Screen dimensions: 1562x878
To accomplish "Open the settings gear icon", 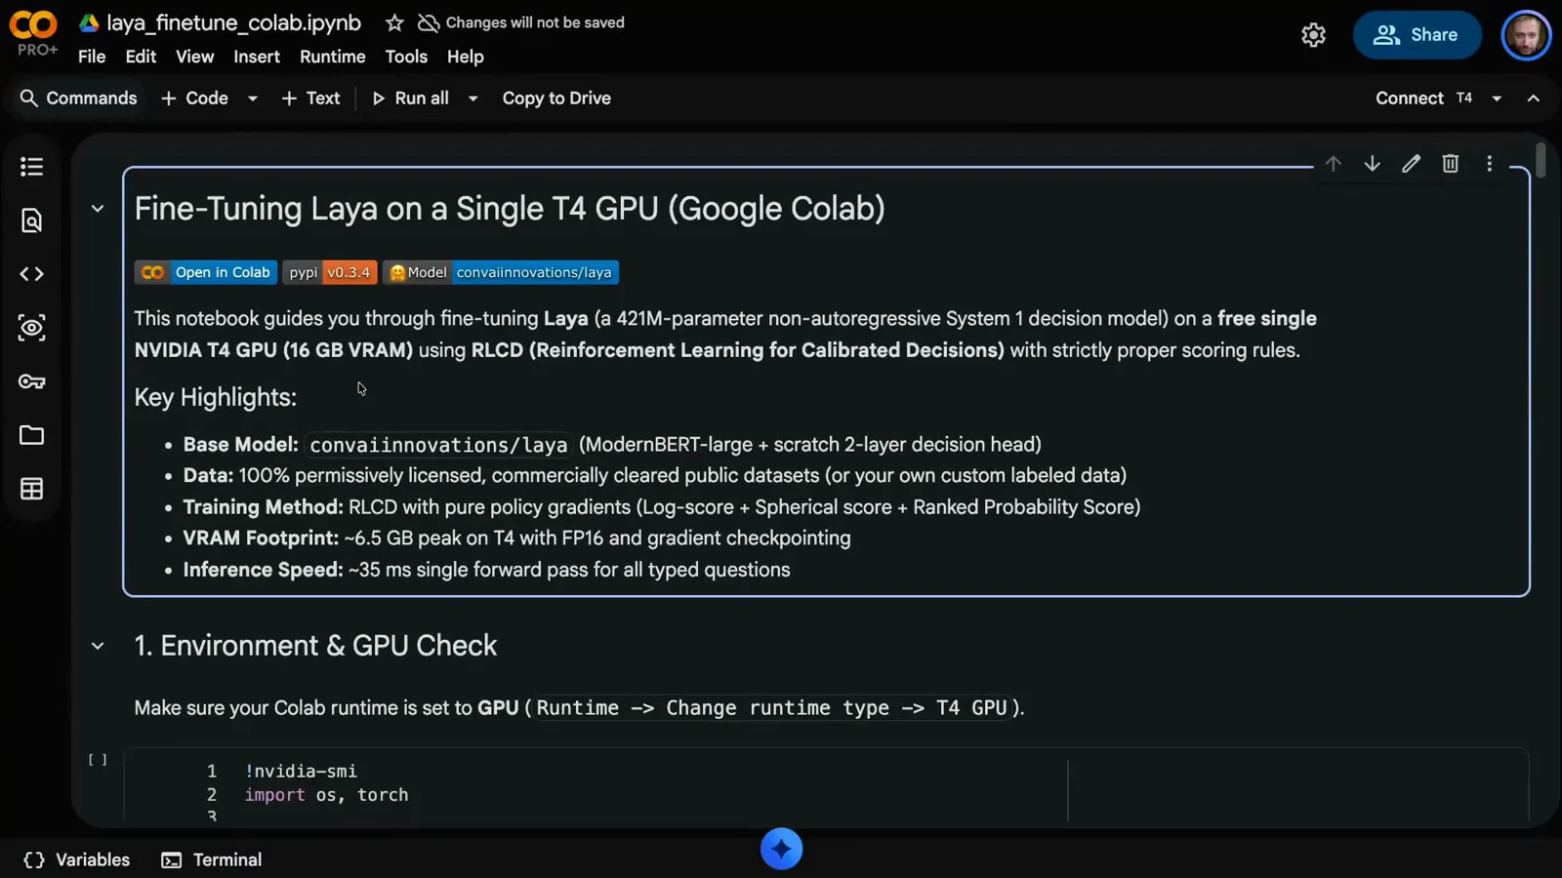I will click(1313, 35).
